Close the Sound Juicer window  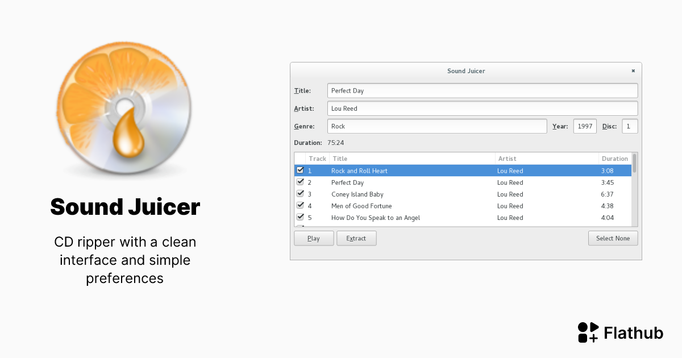click(x=633, y=70)
